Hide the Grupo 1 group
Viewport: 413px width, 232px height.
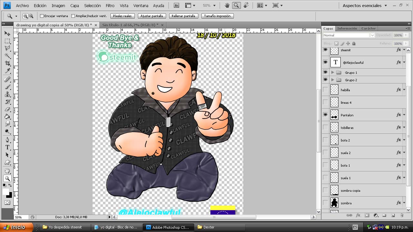[x=325, y=72]
